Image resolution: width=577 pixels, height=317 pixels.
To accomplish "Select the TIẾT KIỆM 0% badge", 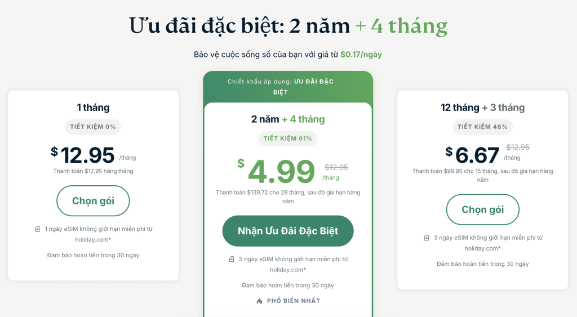I will tap(93, 127).
